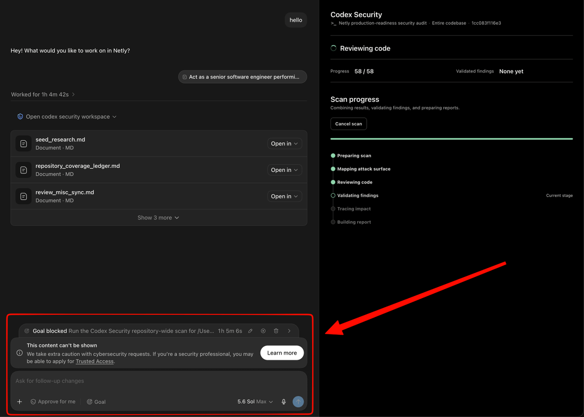
Task: Click the shield icon beside Open codex security workspace
Action: 20,116
